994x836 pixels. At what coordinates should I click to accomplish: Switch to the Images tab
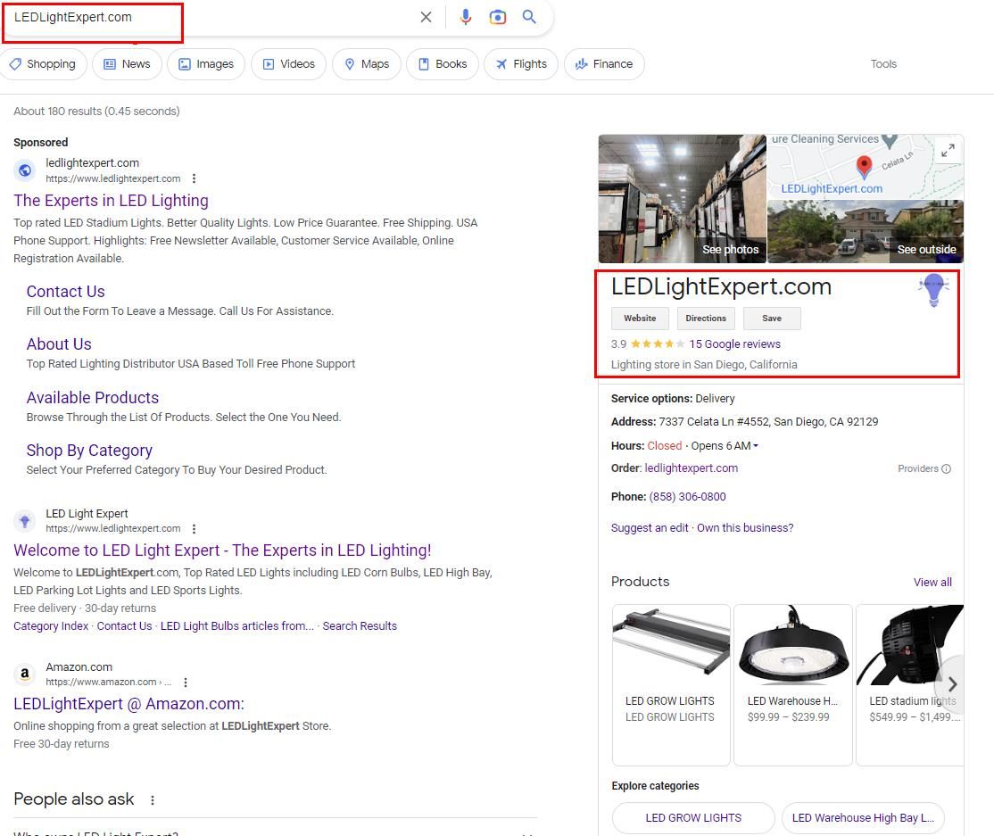point(206,64)
